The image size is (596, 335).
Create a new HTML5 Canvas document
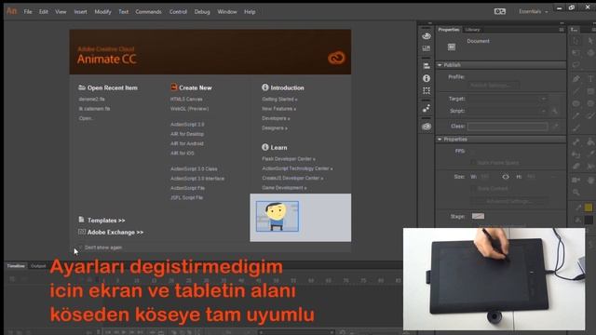(186, 100)
